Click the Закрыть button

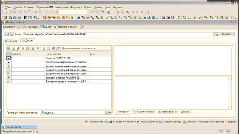(x=232, y=122)
